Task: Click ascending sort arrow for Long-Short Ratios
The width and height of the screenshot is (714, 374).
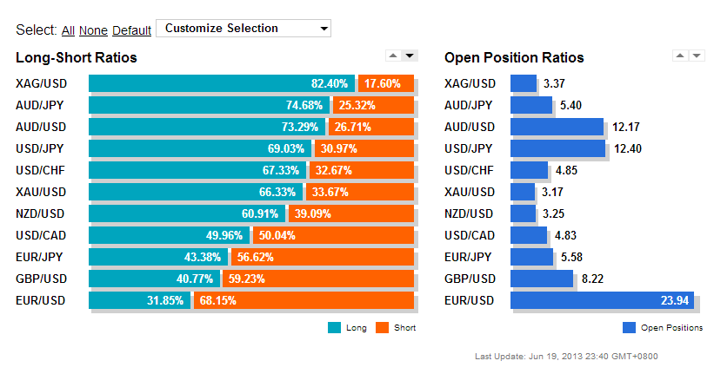Action: pos(393,56)
